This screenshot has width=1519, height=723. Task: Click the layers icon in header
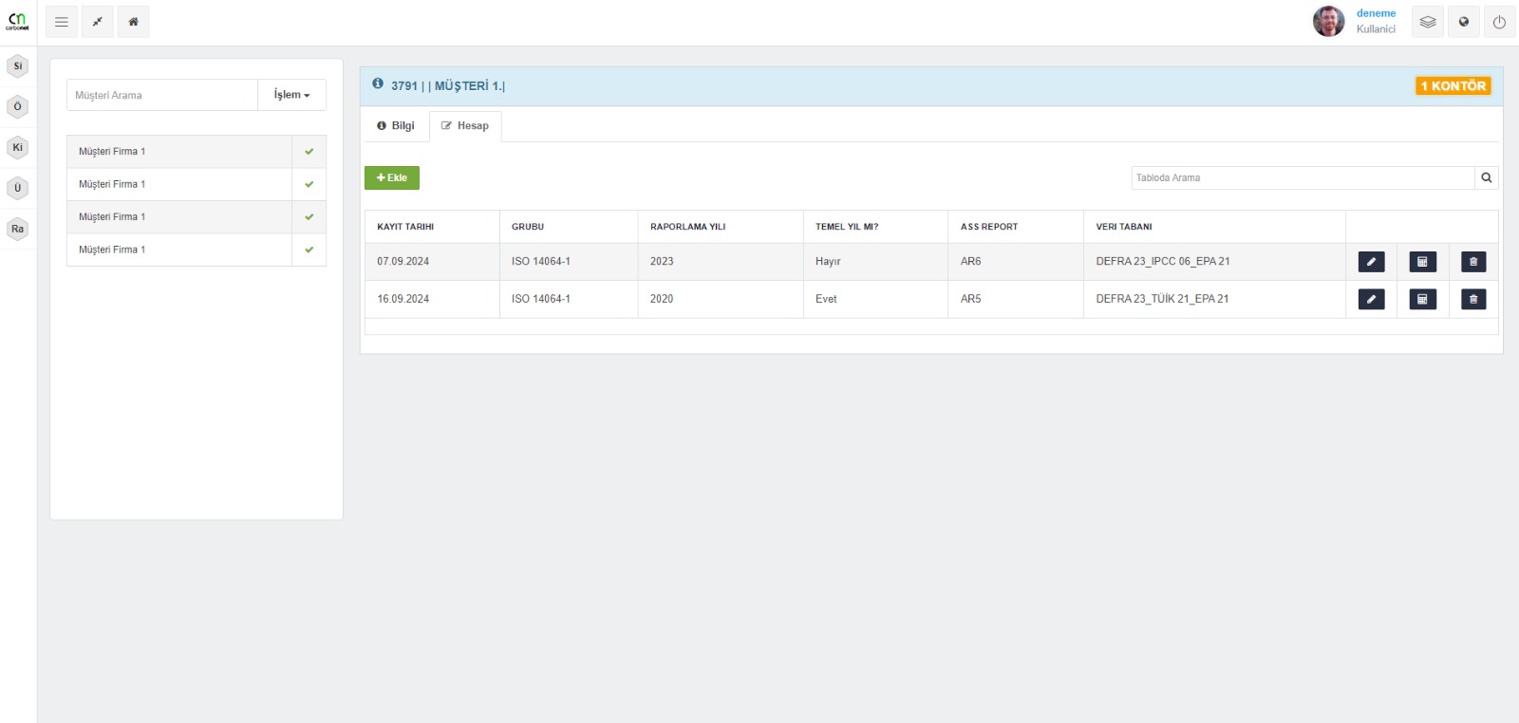1427,22
